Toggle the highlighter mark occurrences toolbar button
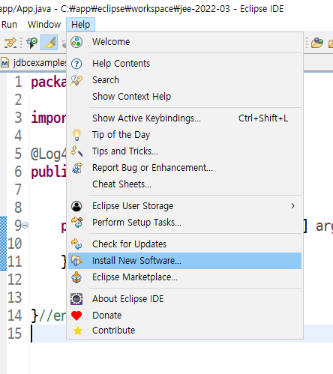The height and width of the screenshot is (374, 333). click(x=49, y=43)
